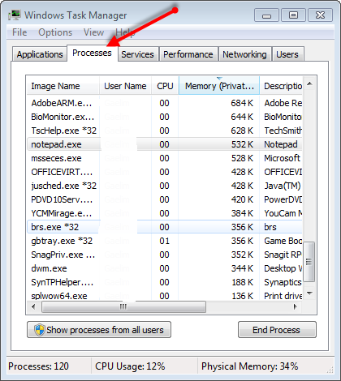Switch to the Performance tab

(x=188, y=54)
